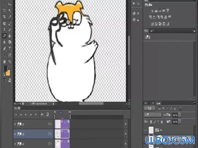Select the Zoom tool

(x=10, y=62)
